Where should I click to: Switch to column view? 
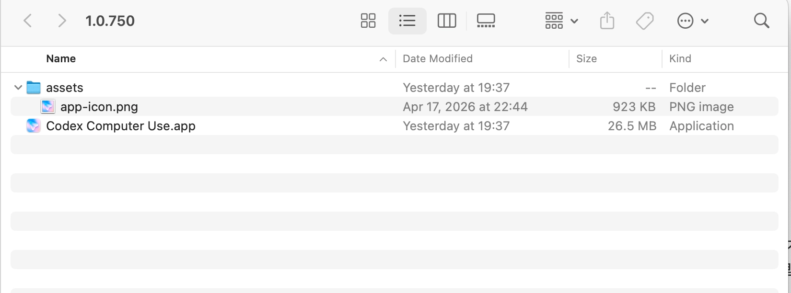tap(446, 21)
